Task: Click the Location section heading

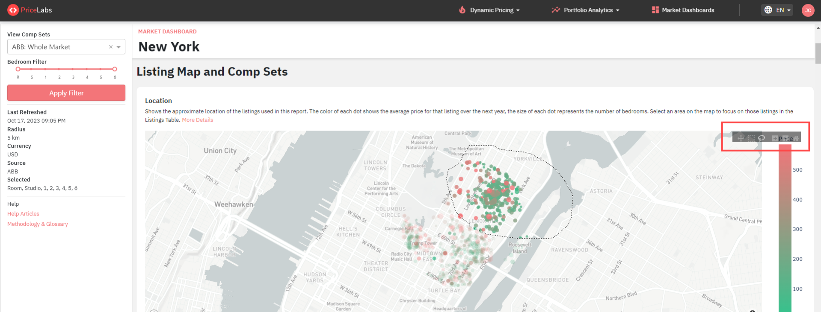Action: click(x=158, y=101)
